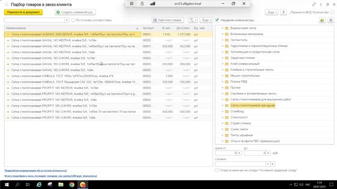Open Windows taskbar search magnifier

click(17, 185)
